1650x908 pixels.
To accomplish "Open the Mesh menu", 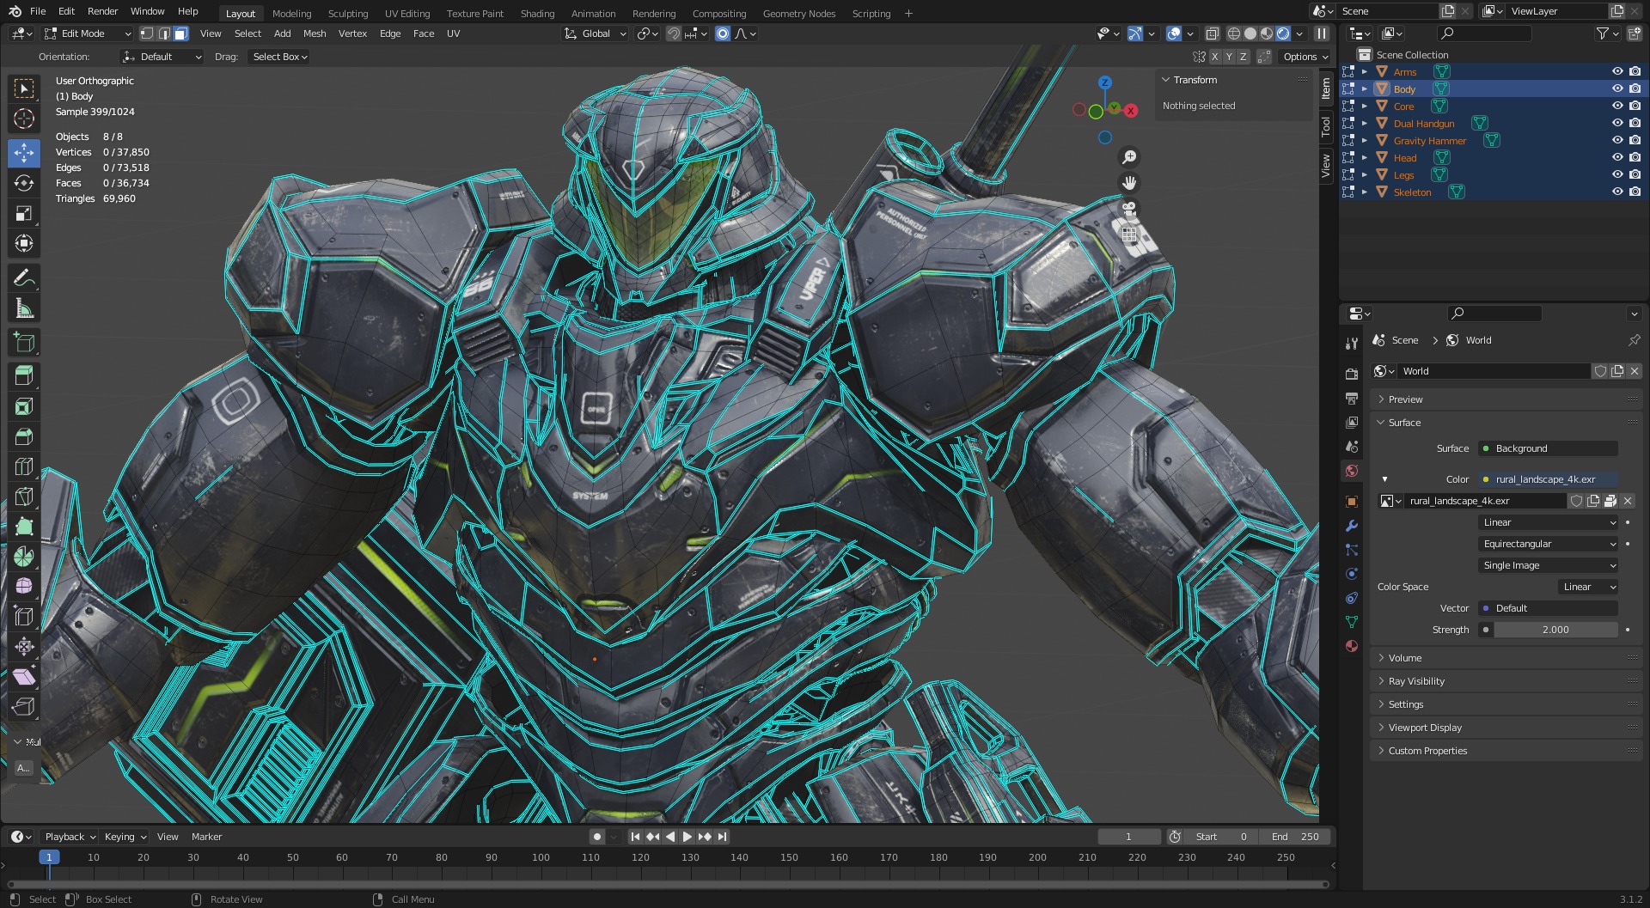I will pyautogui.click(x=315, y=34).
